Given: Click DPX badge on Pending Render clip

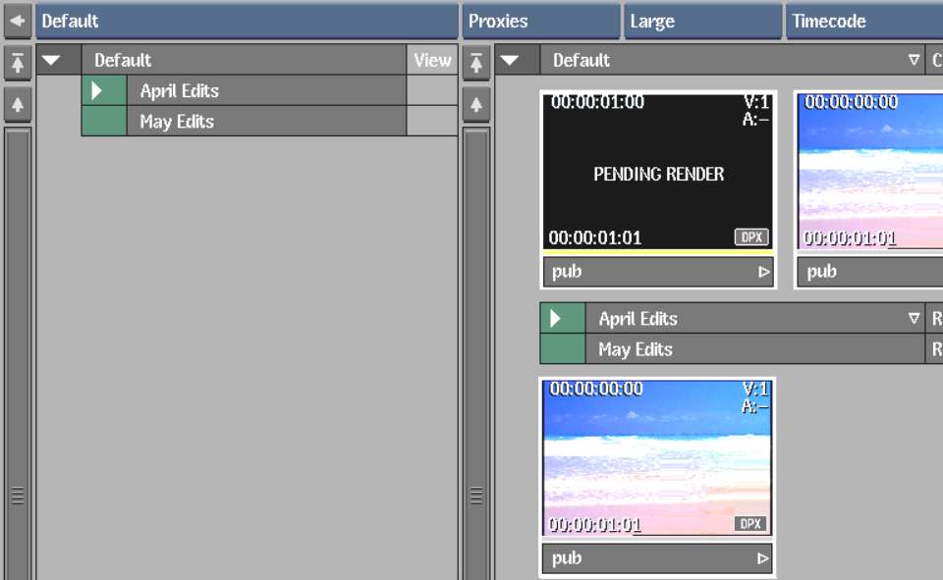Looking at the screenshot, I should [751, 237].
